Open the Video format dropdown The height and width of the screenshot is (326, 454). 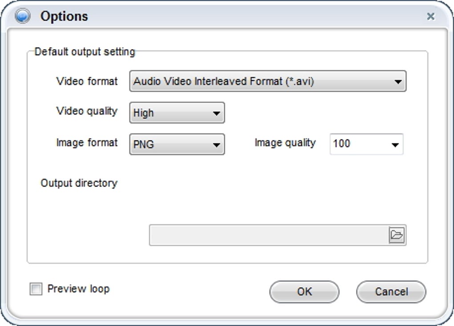click(268, 81)
